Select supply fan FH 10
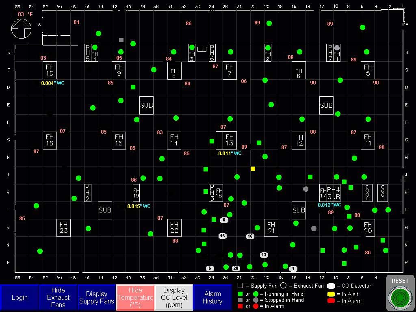The width and height of the screenshot is (416, 312). click(50, 70)
